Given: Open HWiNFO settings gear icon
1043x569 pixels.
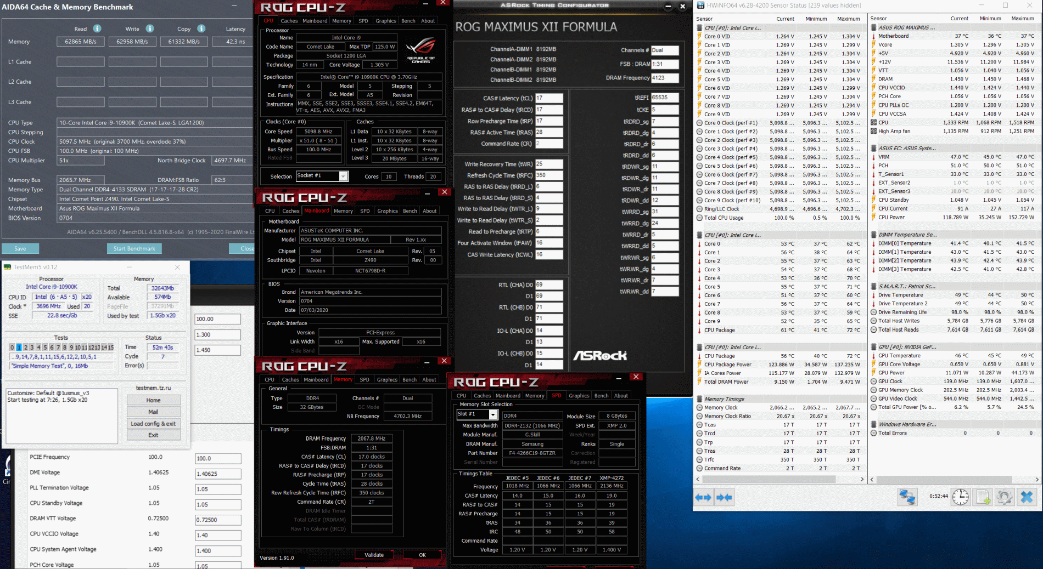Looking at the screenshot, I should pyautogui.click(x=1004, y=497).
